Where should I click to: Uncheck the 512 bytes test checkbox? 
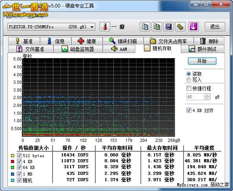tap(19, 156)
